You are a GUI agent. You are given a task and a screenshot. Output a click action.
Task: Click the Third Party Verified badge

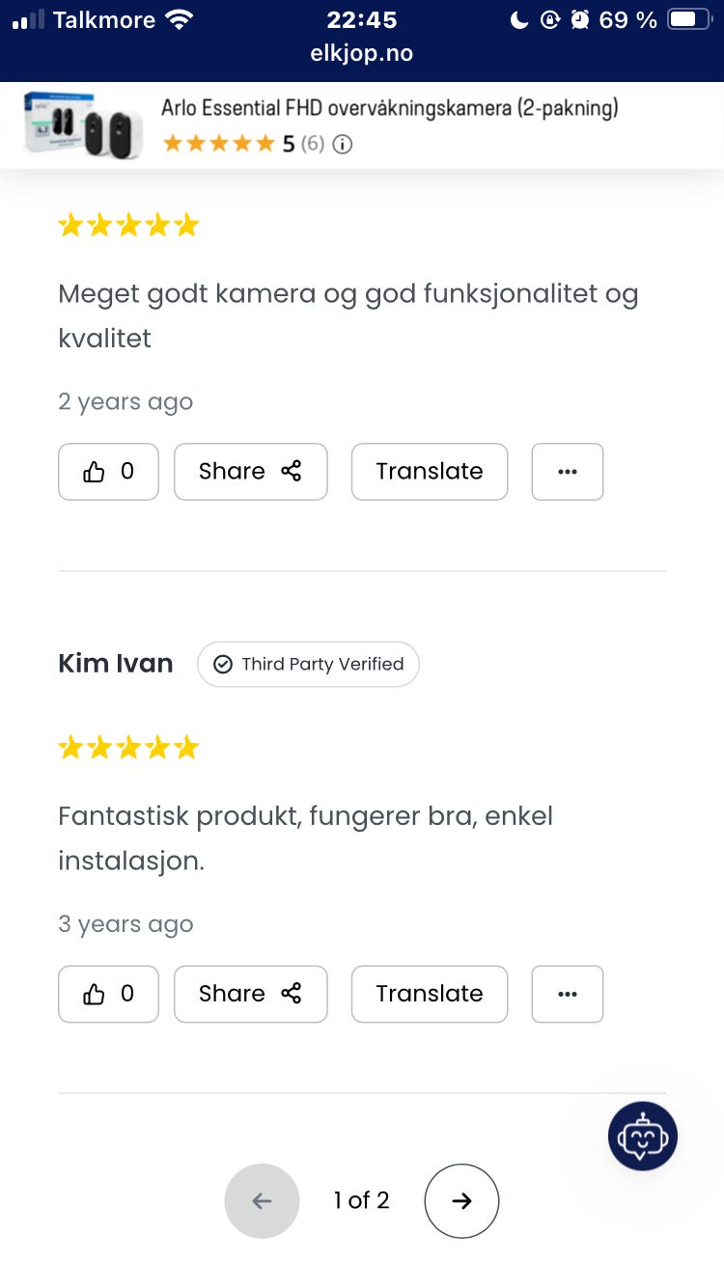coord(308,664)
